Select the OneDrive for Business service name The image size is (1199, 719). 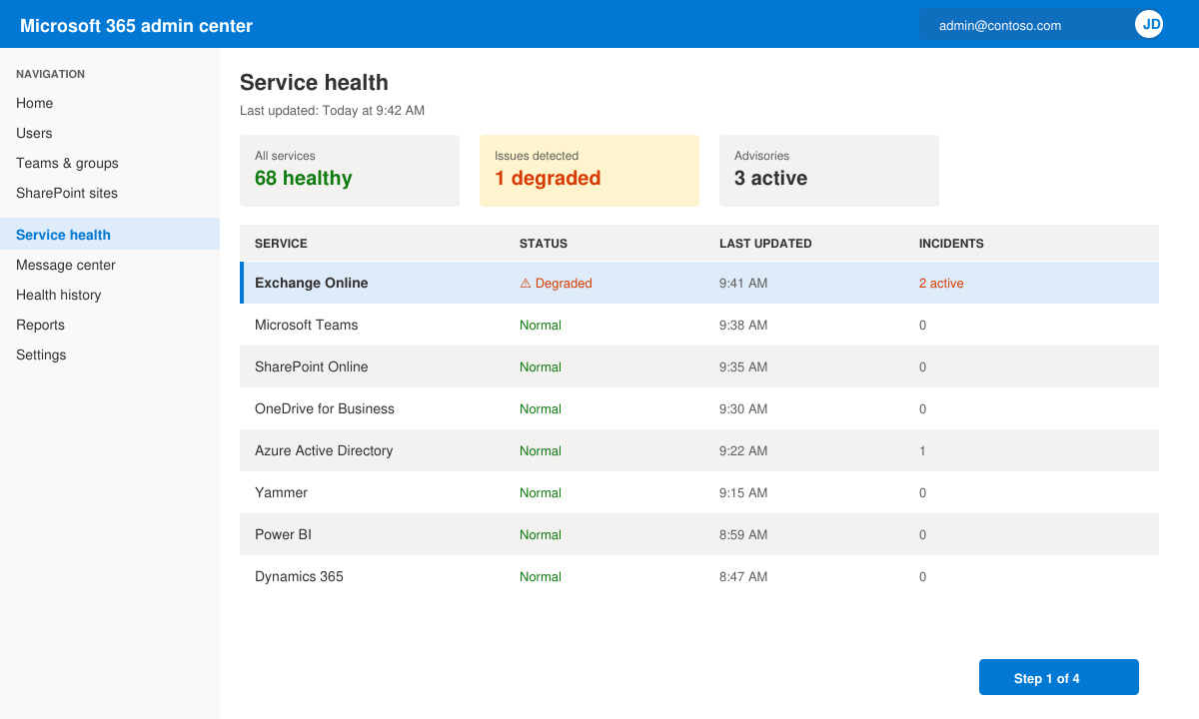(325, 408)
